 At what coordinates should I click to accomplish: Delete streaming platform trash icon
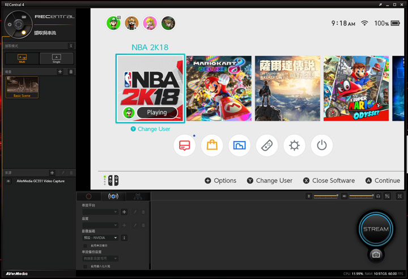pos(143,212)
